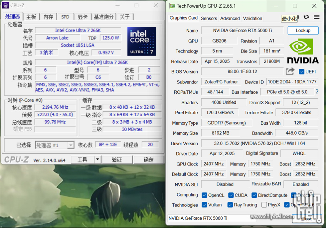Click the Device ID 10DE 2D04 - 19DA 1777

(292, 82)
